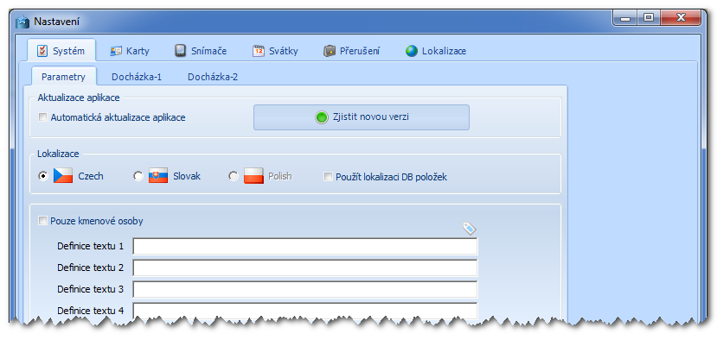
Task: Click the Svátky calendar icon
Action: [x=259, y=51]
